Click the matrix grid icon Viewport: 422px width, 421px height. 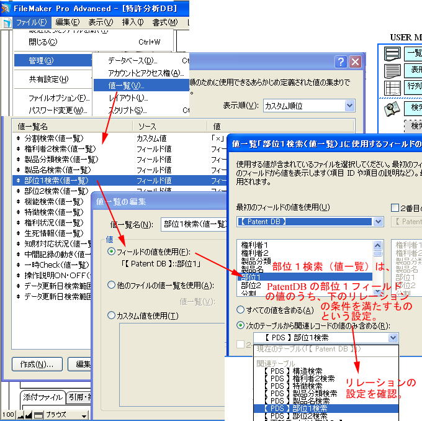point(392,87)
